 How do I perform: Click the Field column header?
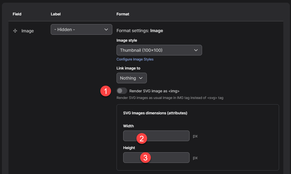click(x=17, y=14)
